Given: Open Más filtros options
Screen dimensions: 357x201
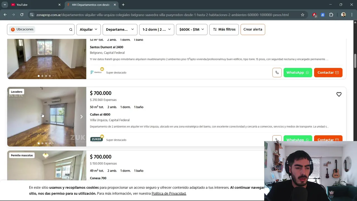Looking at the screenshot, I should [x=224, y=29].
